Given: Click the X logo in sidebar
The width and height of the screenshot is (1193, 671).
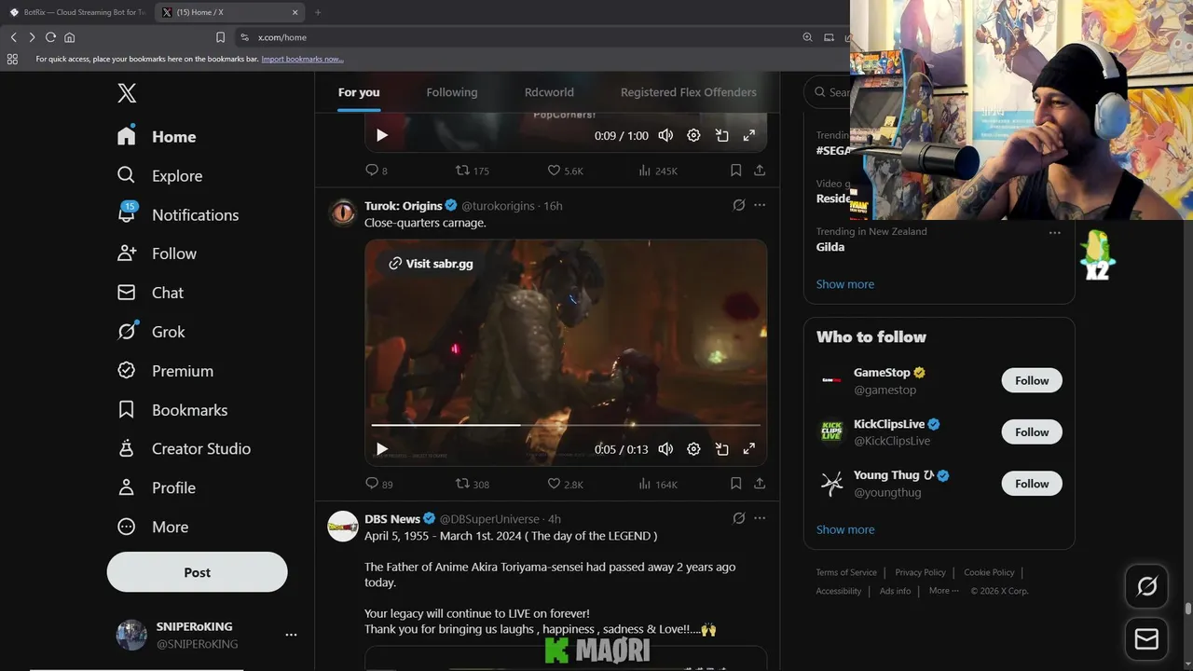Looking at the screenshot, I should 127,93.
